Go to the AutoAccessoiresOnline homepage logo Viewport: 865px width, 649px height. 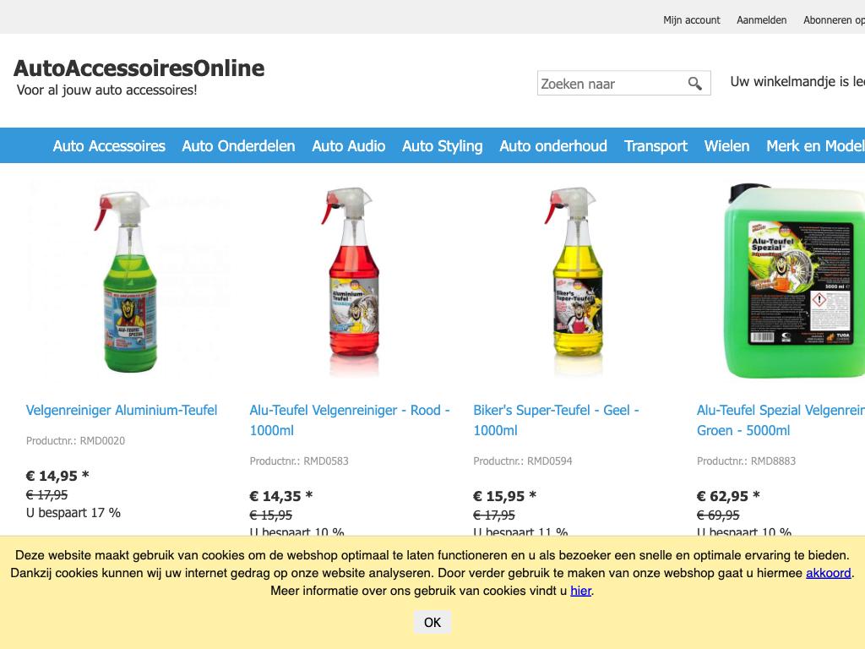click(139, 68)
